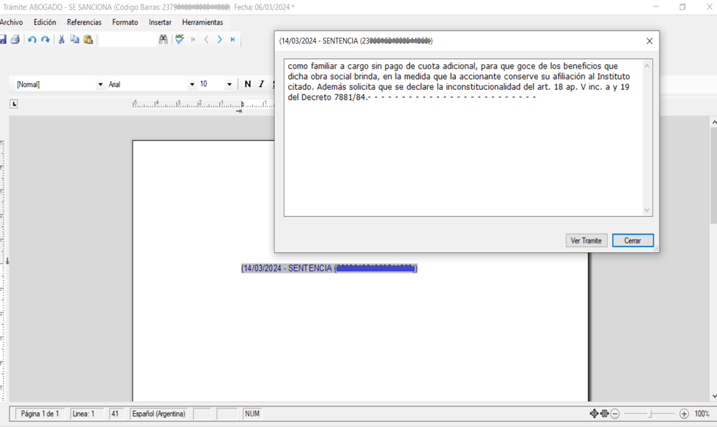Click the redo arrow icon
Viewport: 717px width, 427px height.
click(x=45, y=40)
